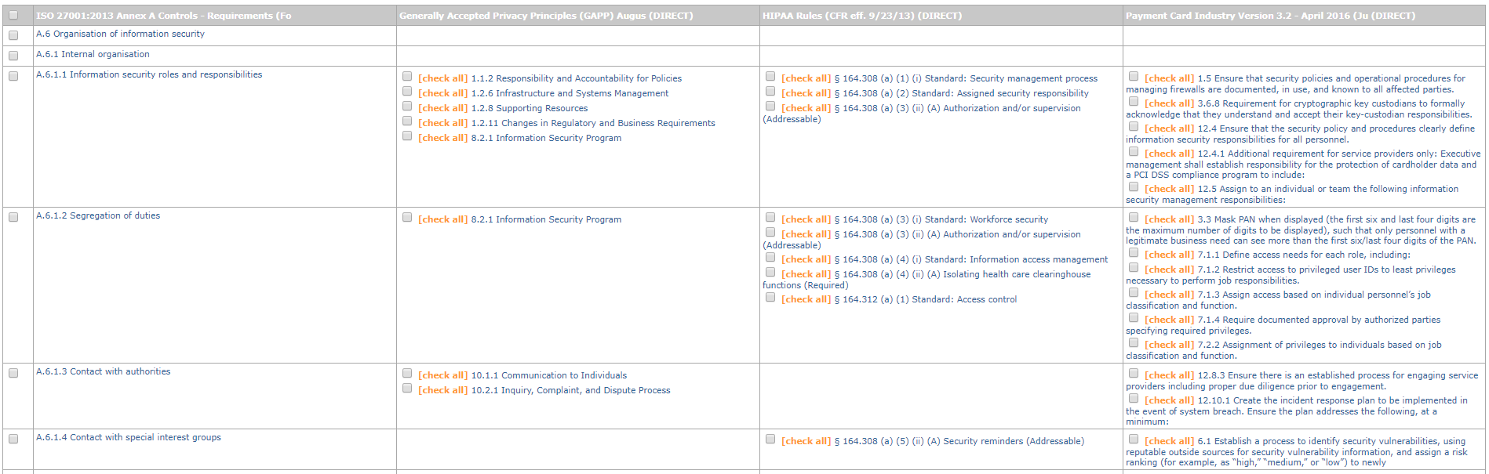Click 'check all' beside PCI 12.10.1 incident response plan
The width and height of the screenshot is (1489, 474).
(x=1169, y=400)
